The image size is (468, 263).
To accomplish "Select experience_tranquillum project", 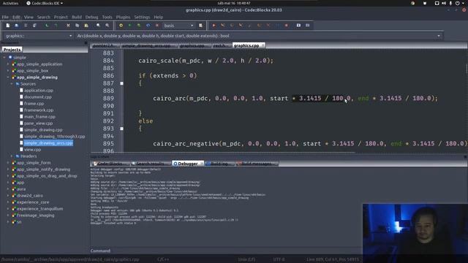I will pyautogui.click(x=39, y=209).
